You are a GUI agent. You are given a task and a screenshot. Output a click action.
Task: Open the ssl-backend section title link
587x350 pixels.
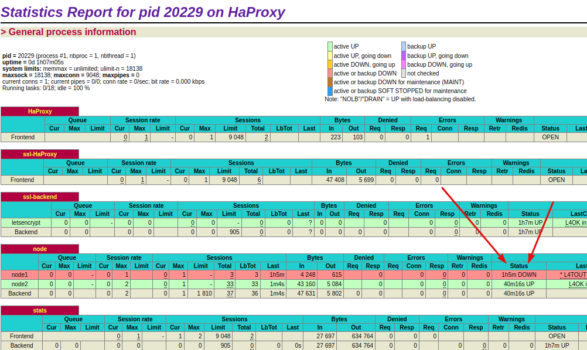(40, 197)
